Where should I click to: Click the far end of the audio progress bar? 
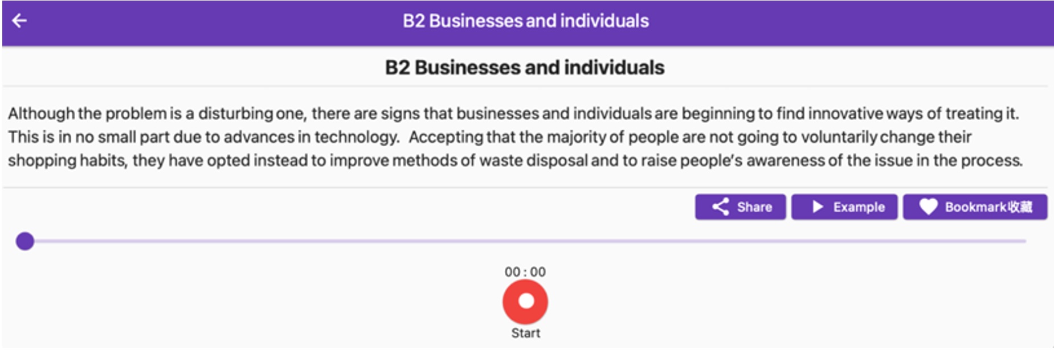(1024, 241)
